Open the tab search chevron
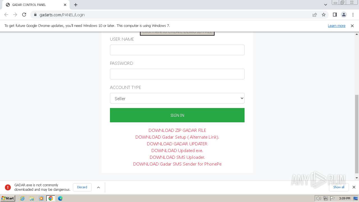This screenshot has width=359, height=202. pos(325,5)
